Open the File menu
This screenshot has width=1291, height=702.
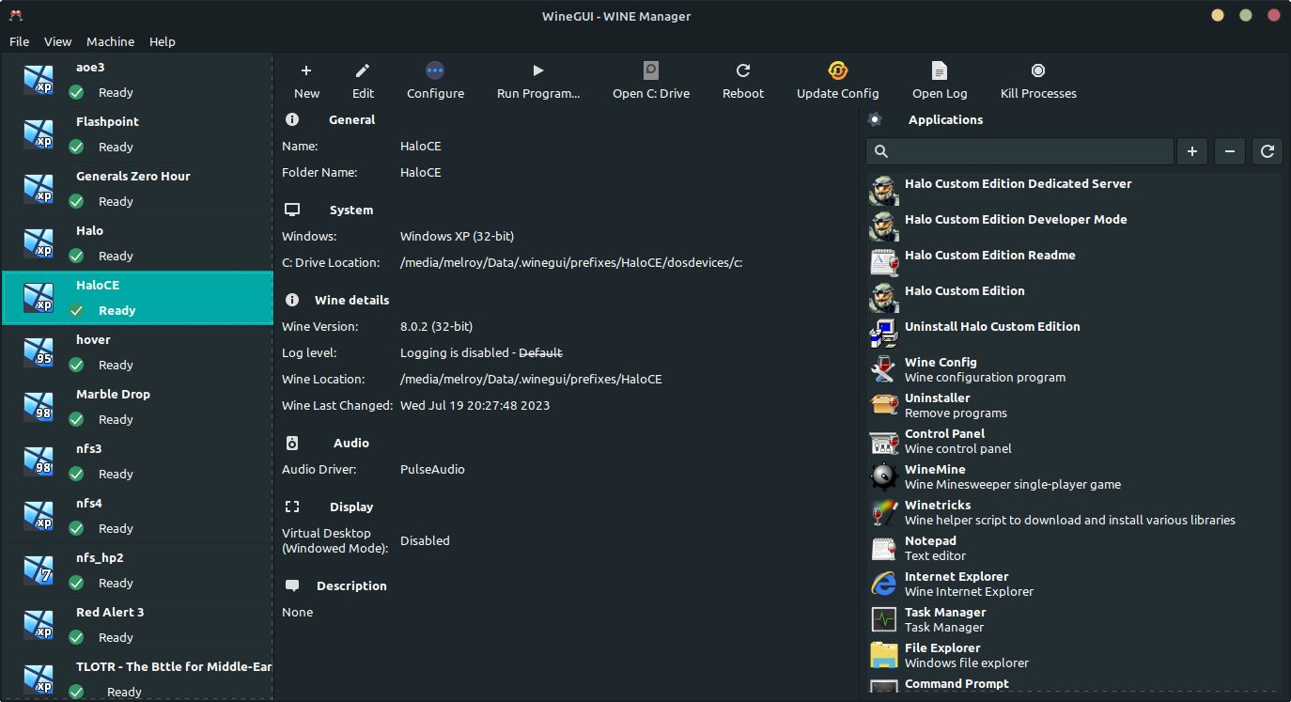click(x=19, y=41)
